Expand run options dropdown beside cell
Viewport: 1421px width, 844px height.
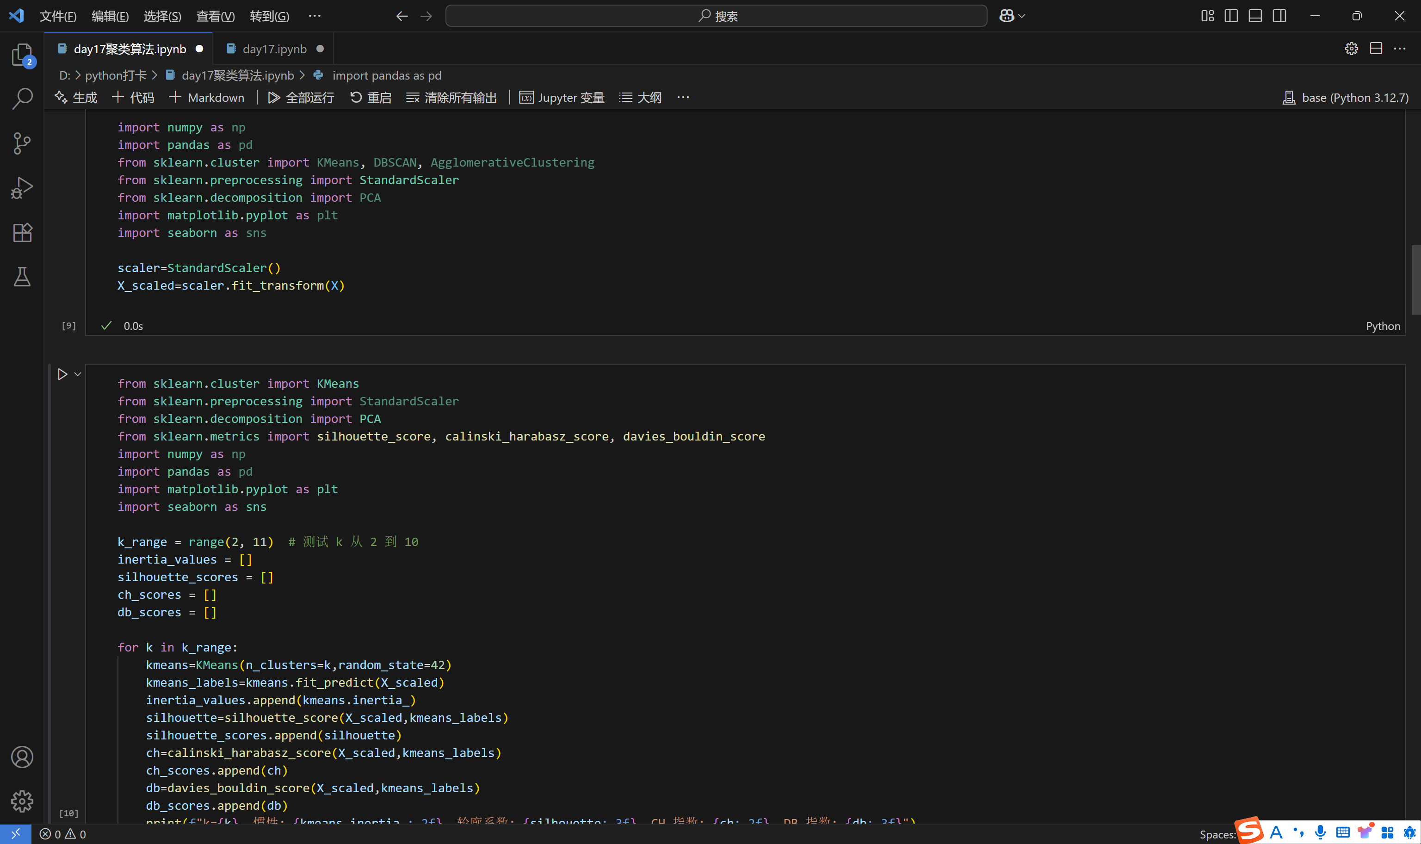pos(78,374)
